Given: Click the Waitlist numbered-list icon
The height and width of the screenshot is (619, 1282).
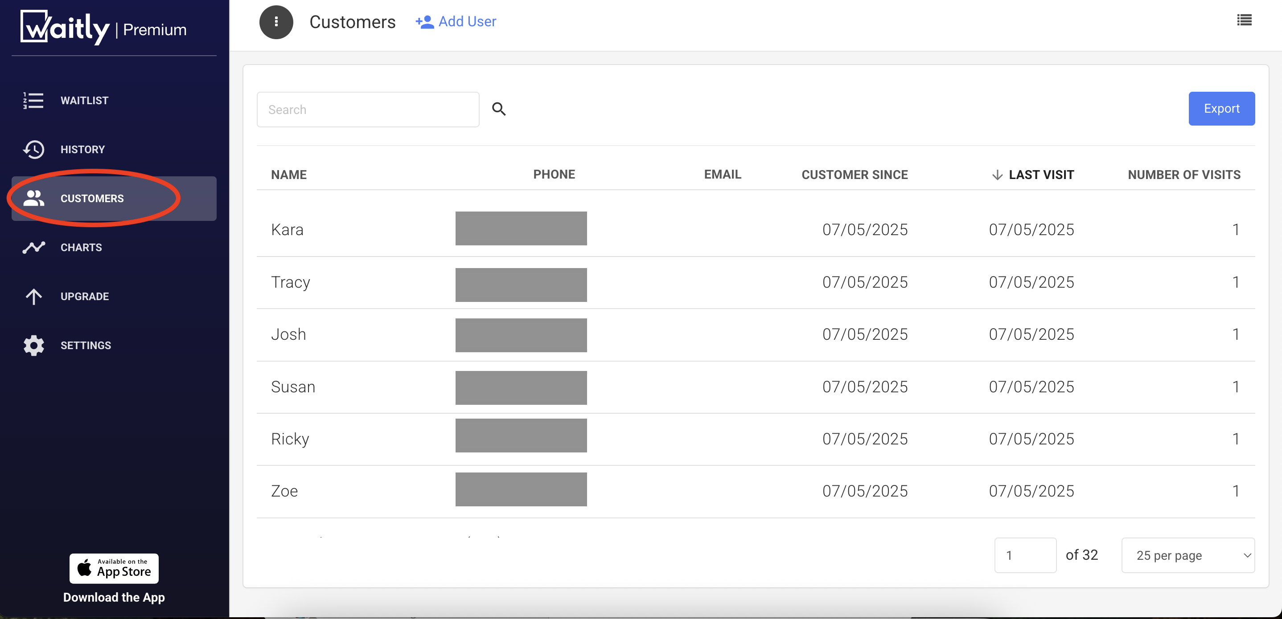Looking at the screenshot, I should tap(33, 101).
